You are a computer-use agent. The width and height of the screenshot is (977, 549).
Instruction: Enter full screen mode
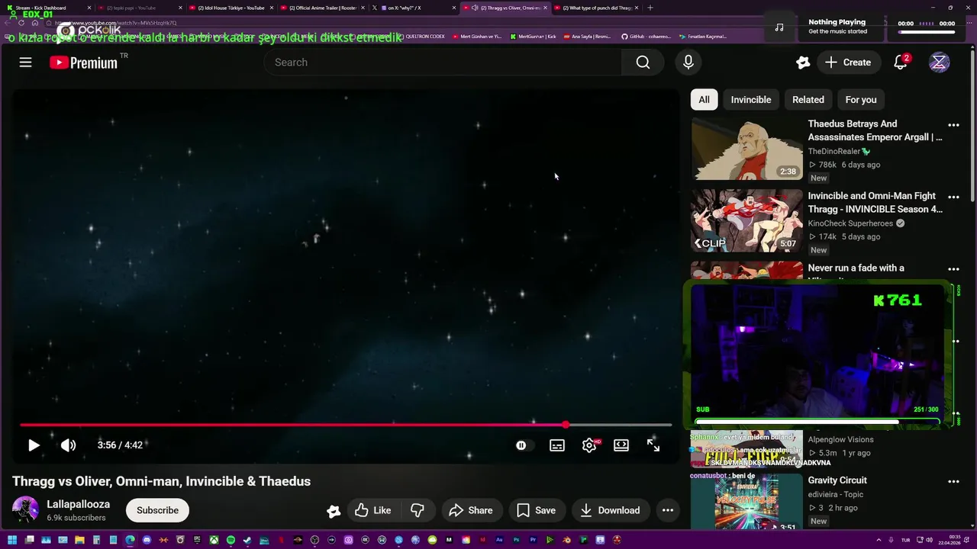click(x=653, y=445)
